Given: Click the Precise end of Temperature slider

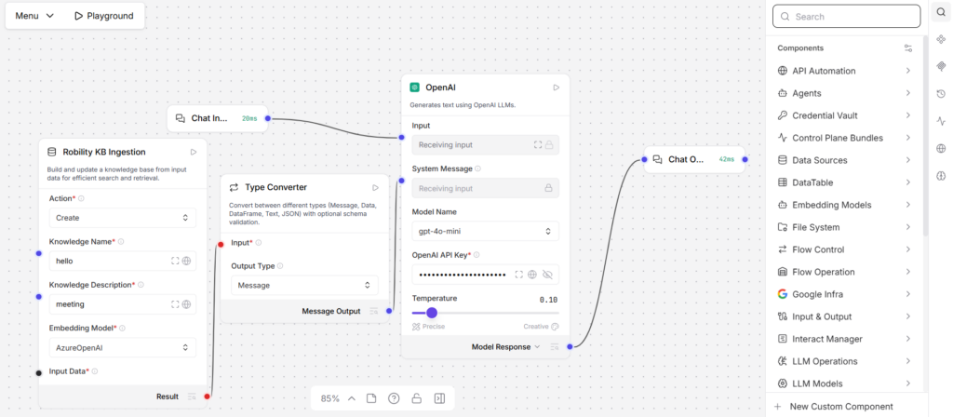Looking at the screenshot, I should pyautogui.click(x=428, y=327).
